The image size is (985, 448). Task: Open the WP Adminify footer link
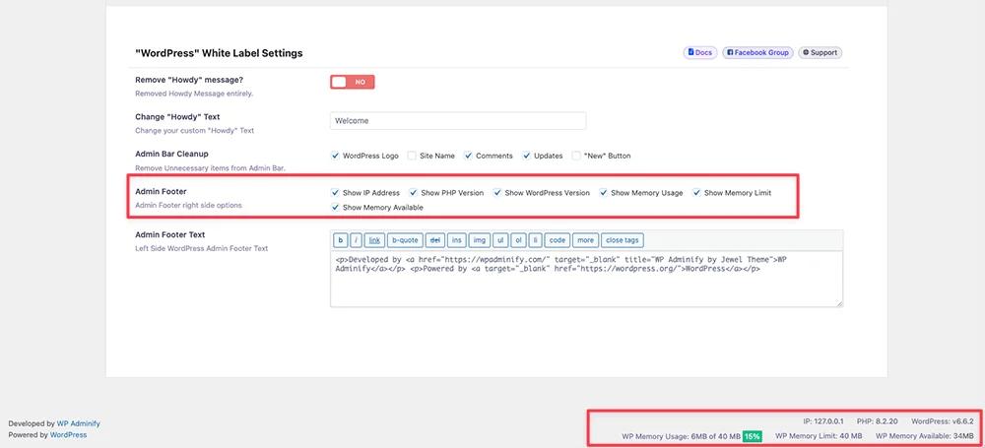(79, 423)
